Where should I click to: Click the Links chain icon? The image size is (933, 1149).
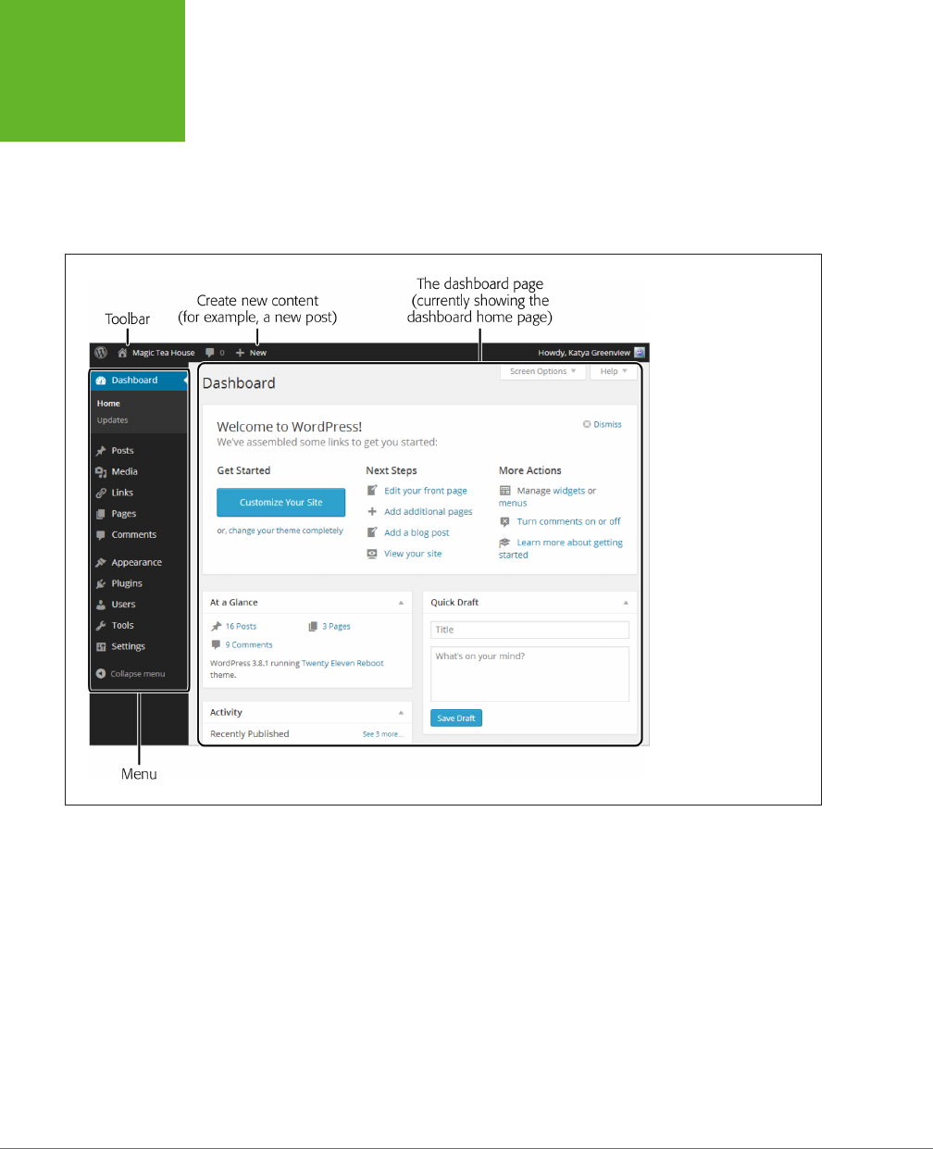tap(101, 493)
